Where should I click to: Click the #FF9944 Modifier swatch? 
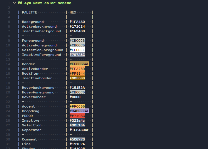(x=77, y=73)
